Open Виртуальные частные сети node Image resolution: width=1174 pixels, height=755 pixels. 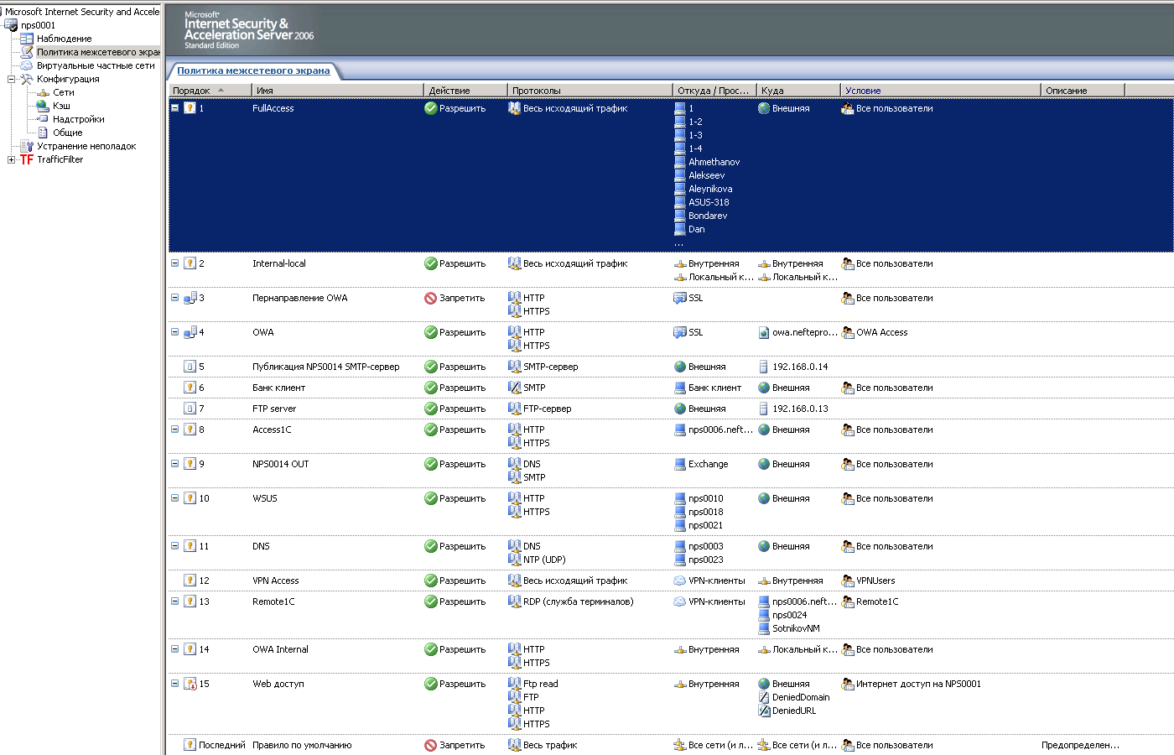click(x=95, y=65)
